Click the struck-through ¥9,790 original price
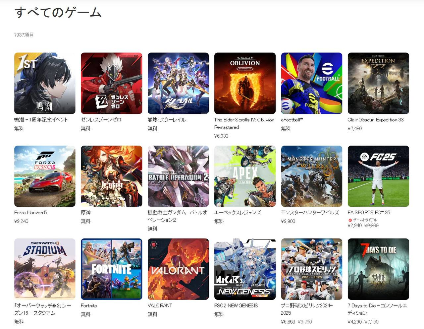Screen dimensions: 424x329 [x=305, y=322]
